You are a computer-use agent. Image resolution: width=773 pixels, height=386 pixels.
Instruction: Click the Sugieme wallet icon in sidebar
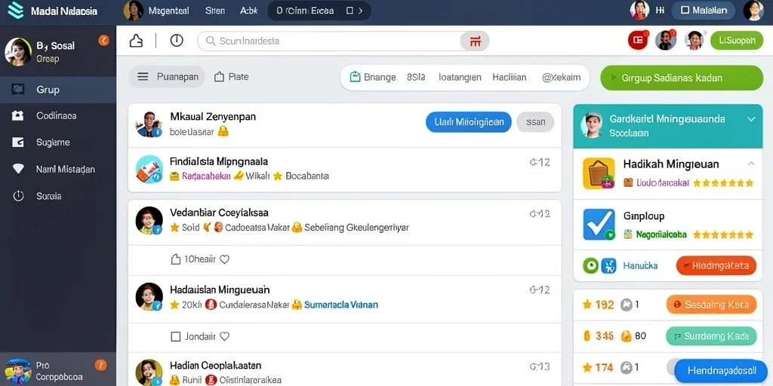(18, 142)
